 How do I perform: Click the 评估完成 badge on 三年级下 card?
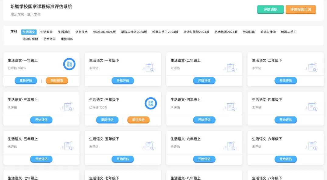[x=151, y=103]
